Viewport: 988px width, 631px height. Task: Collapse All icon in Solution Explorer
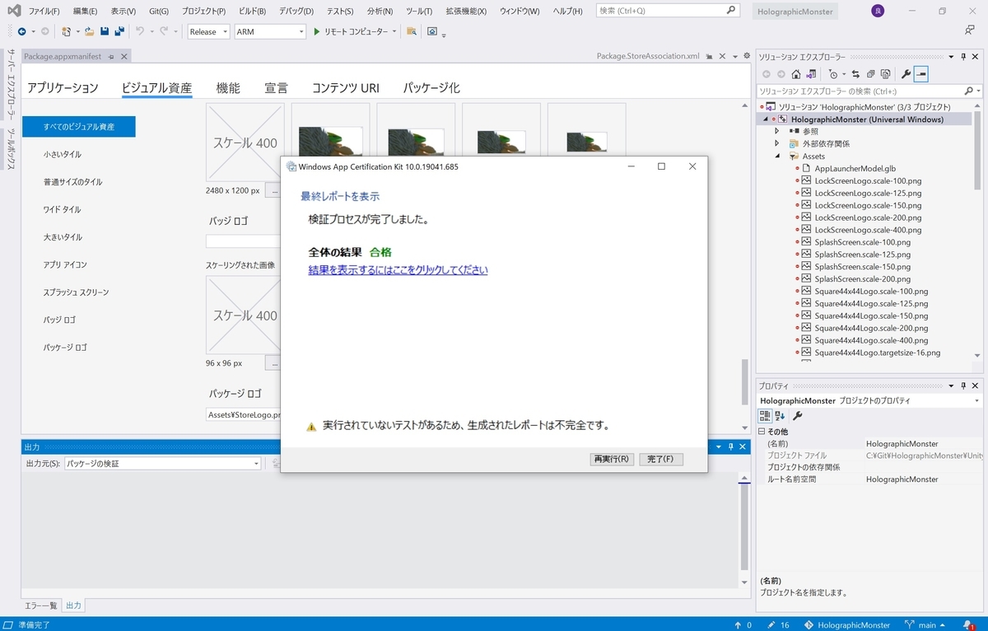pyautogui.click(x=870, y=74)
